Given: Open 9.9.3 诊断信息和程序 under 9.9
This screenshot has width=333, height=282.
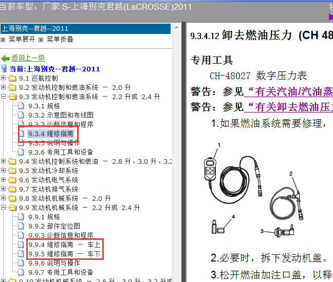Looking at the screenshot, I should 61,235.
